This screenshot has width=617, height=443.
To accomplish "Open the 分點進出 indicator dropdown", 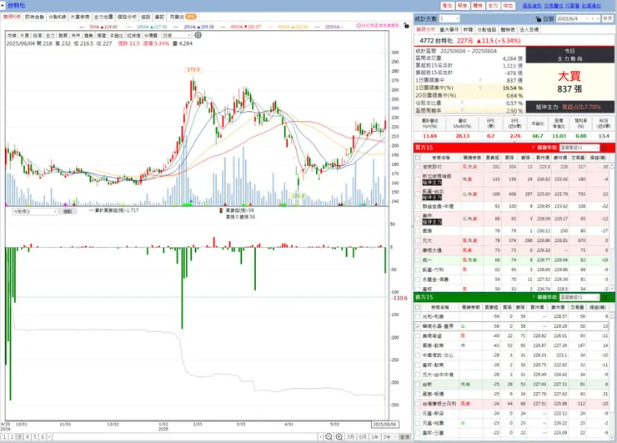I will pyautogui.click(x=35, y=211).
